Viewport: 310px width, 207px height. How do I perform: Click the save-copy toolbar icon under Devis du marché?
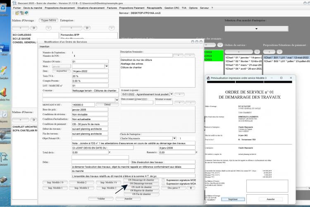pyautogui.click(x=21, y=13)
